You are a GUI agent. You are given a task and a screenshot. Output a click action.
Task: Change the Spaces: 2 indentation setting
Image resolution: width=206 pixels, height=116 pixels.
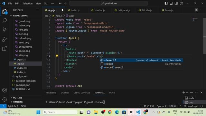[x=162, y=106]
